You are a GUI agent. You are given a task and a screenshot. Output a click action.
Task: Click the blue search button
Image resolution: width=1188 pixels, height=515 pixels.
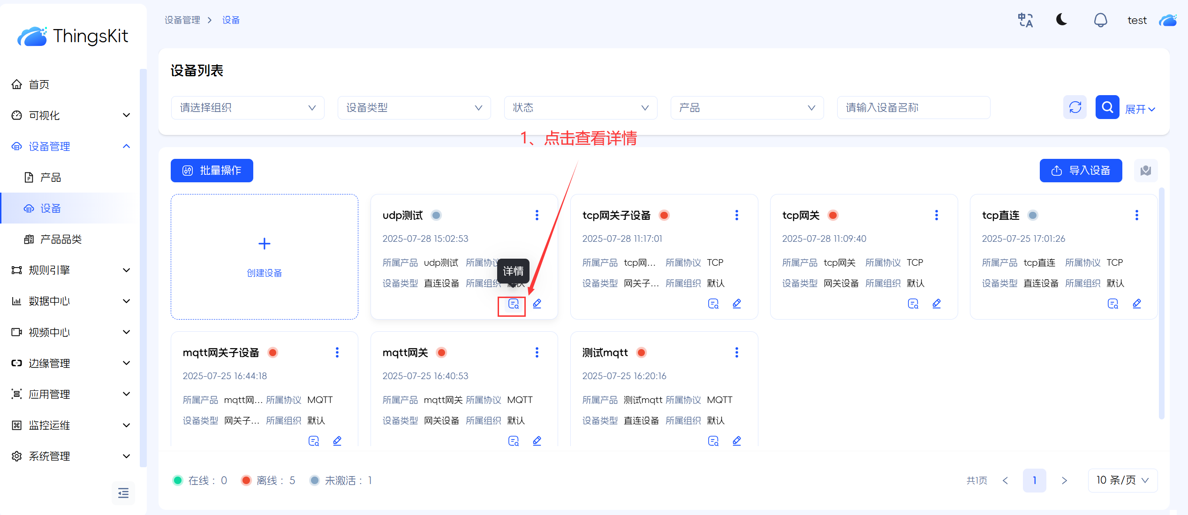point(1107,107)
